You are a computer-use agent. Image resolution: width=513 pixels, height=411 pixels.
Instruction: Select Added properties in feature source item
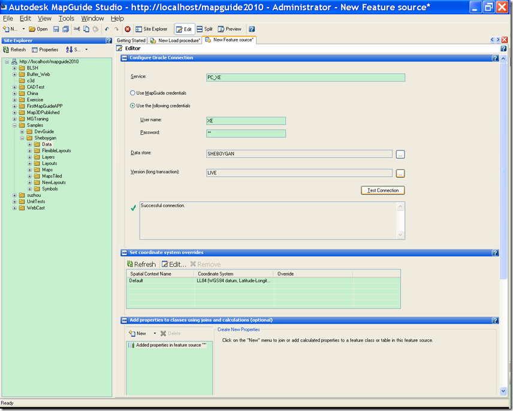[x=168, y=345]
